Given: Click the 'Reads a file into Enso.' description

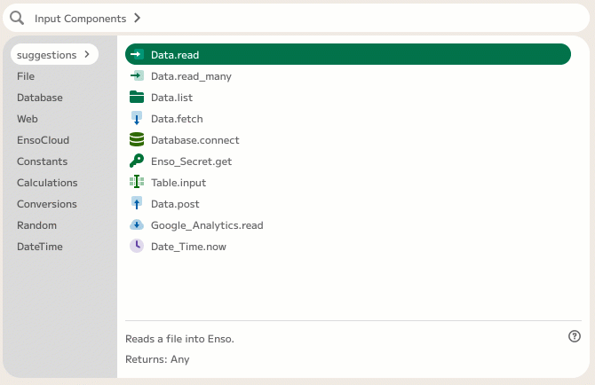Looking at the screenshot, I should coord(179,338).
